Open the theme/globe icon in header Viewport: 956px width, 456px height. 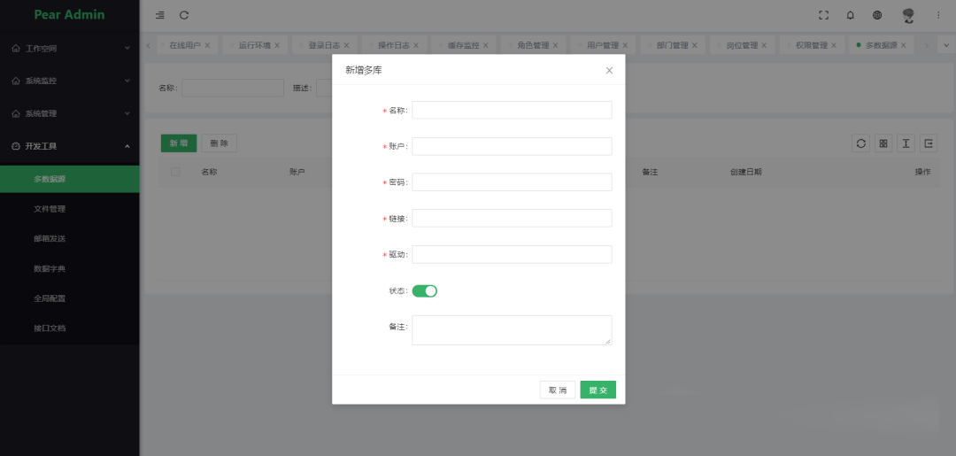tap(877, 15)
